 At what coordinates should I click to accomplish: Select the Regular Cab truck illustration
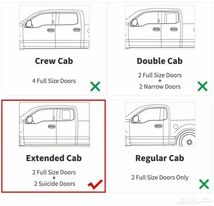click(x=160, y=124)
